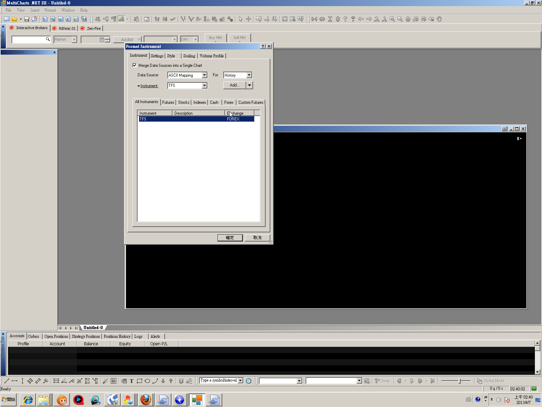
Task: Click the bar chart type icon
Action: (157, 19)
